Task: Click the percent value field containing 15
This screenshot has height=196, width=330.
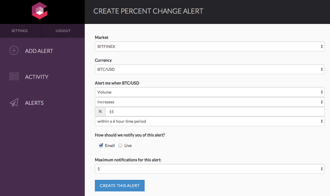Action: pos(215,112)
